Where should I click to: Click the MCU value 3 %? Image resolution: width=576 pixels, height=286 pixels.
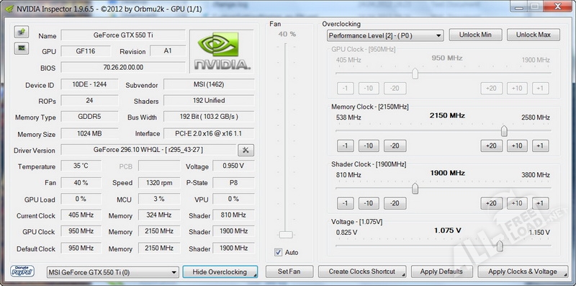159,199
